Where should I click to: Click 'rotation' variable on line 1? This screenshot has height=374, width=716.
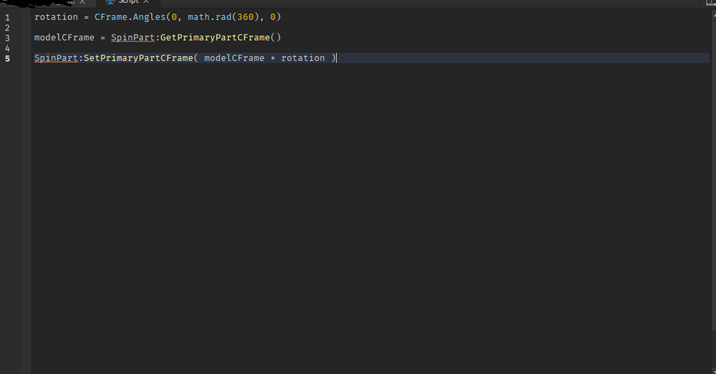(x=56, y=17)
